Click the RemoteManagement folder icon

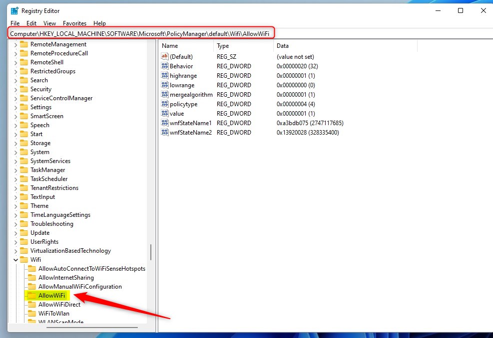tap(24, 44)
